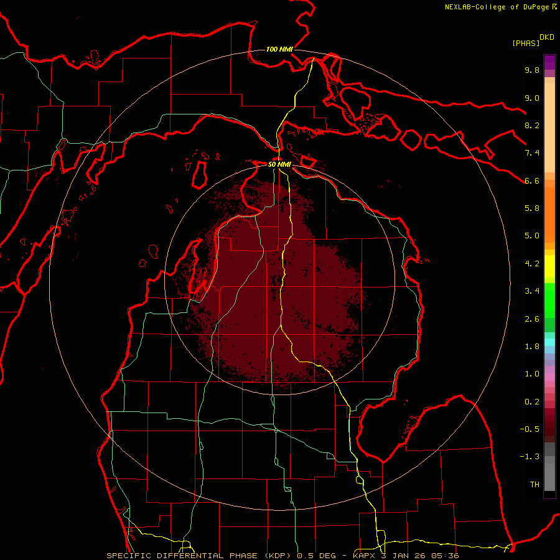Click the 1.0 scale value

[x=532, y=374]
